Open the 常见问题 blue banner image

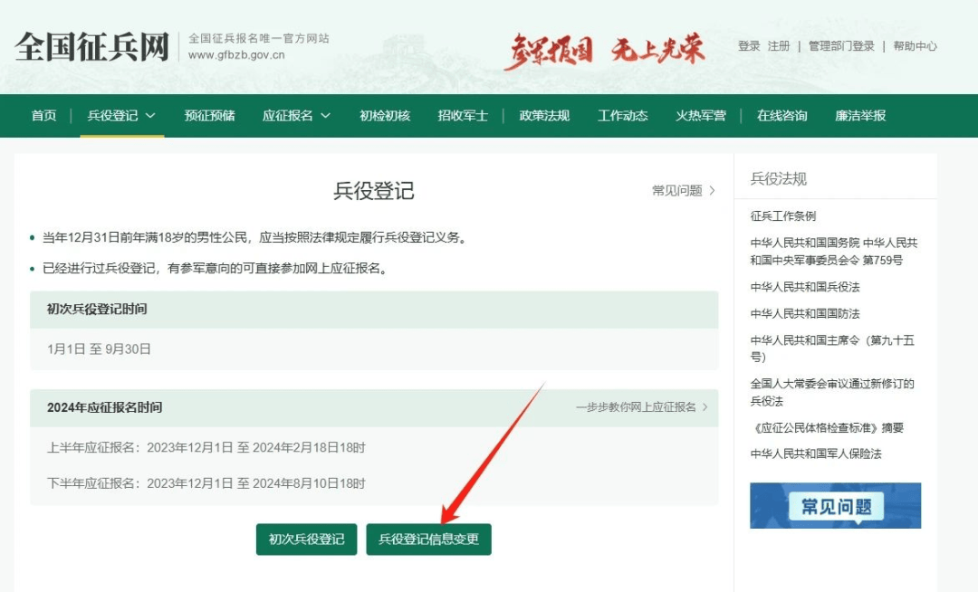pos(834,505)
